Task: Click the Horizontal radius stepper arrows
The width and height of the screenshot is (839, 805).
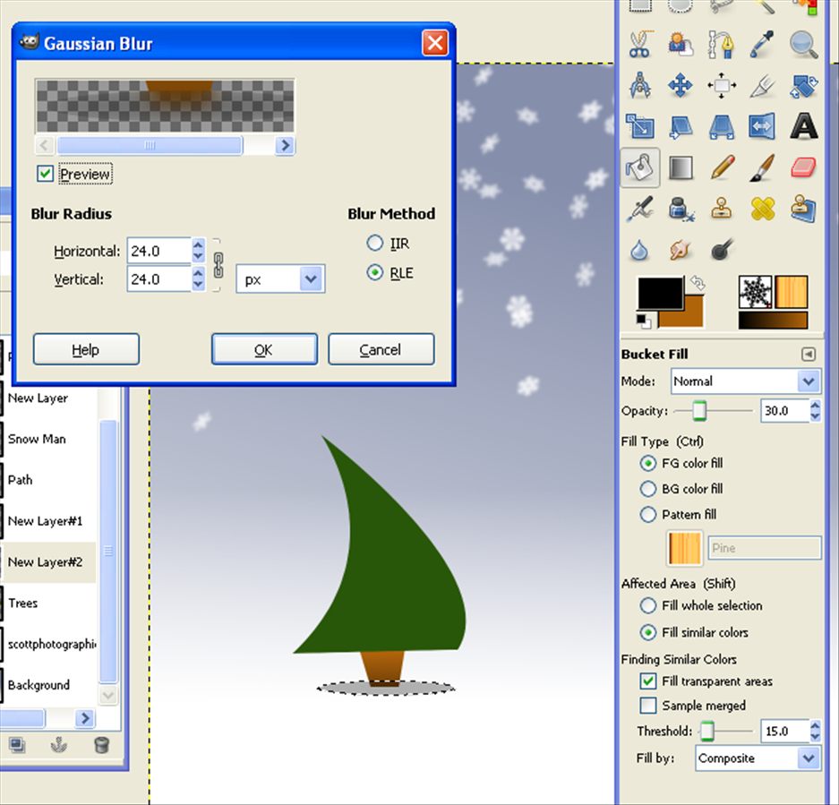Action: coord(198,250)
